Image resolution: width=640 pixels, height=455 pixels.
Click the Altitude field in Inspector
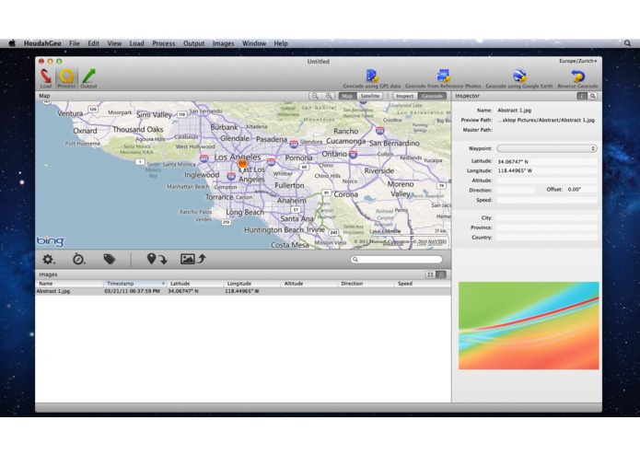coord(546,181)
